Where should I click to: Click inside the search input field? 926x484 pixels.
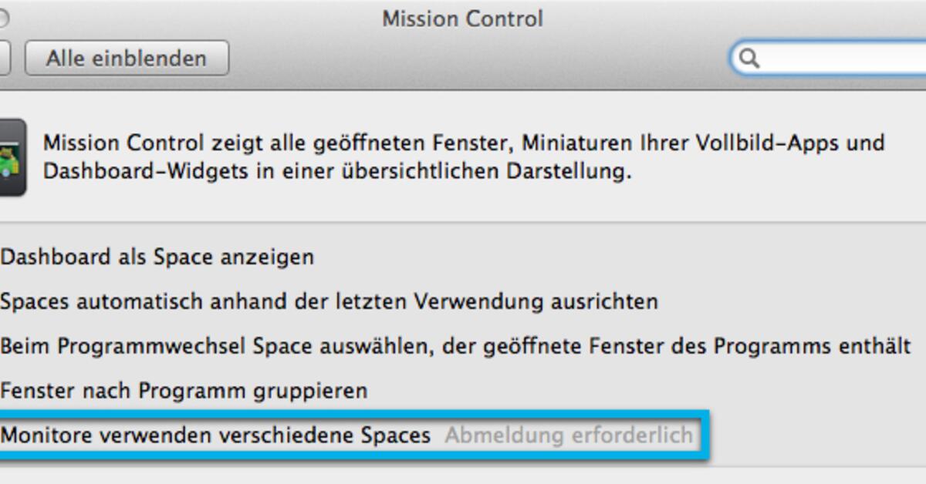(x=833, y=59)
